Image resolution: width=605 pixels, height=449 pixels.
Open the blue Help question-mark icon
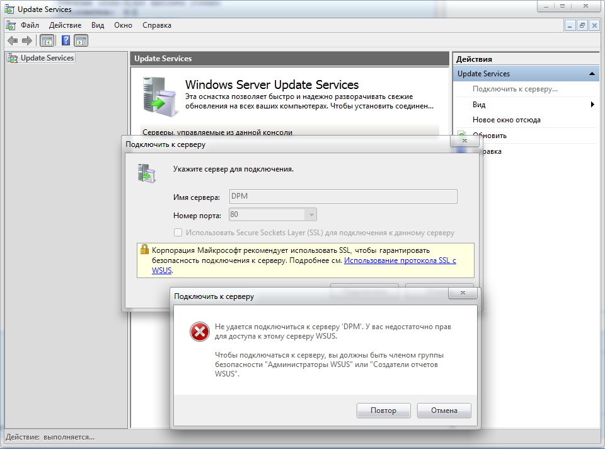pos(66,40)
